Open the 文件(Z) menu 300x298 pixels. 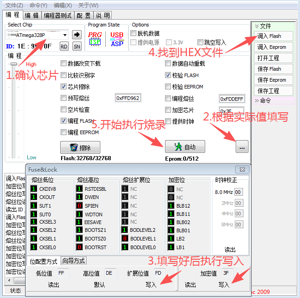[14, 5]
